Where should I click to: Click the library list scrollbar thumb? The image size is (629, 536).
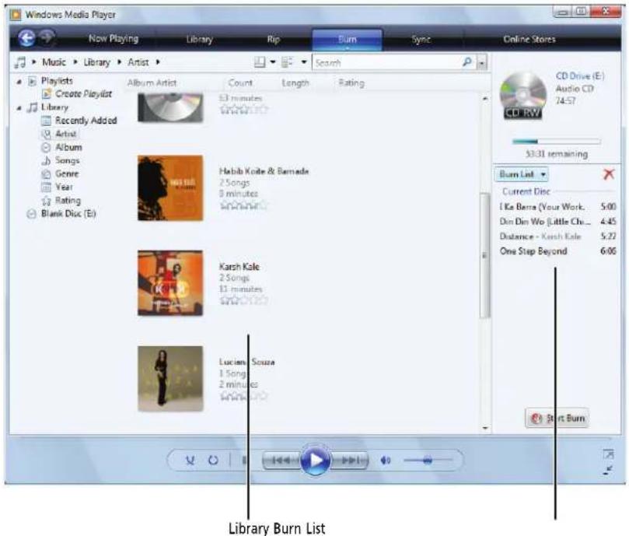click(x=484, y=255)
